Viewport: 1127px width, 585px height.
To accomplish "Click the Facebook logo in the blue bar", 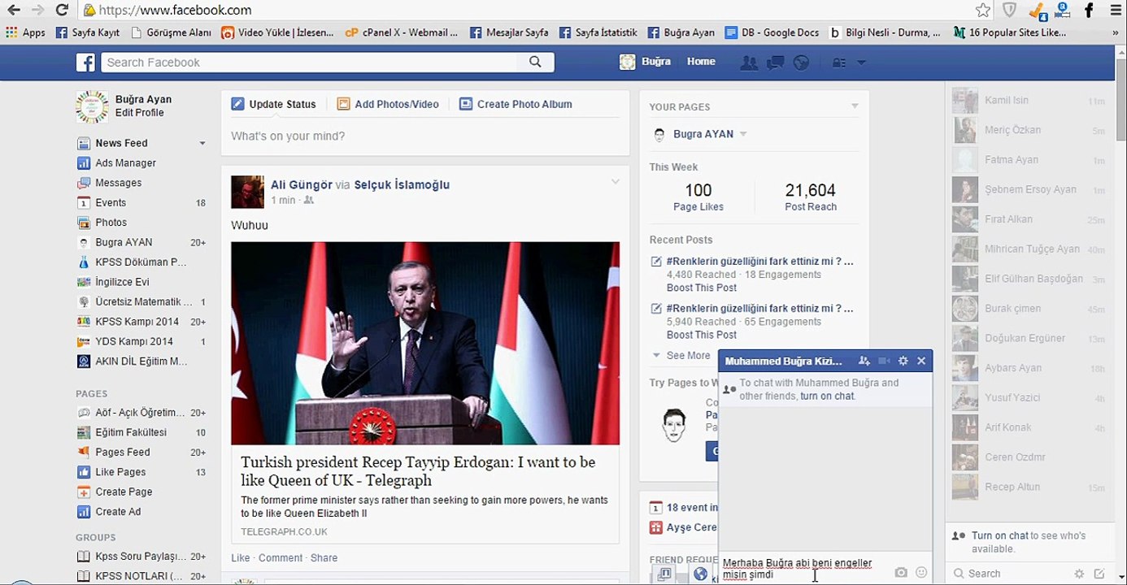I will point(85,63).
